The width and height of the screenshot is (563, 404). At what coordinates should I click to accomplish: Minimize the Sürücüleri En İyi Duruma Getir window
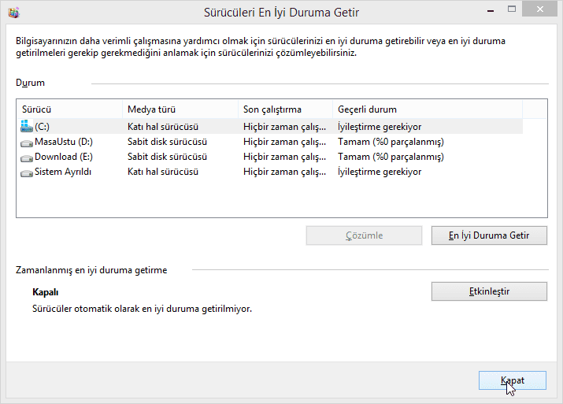tap(490, 11)
